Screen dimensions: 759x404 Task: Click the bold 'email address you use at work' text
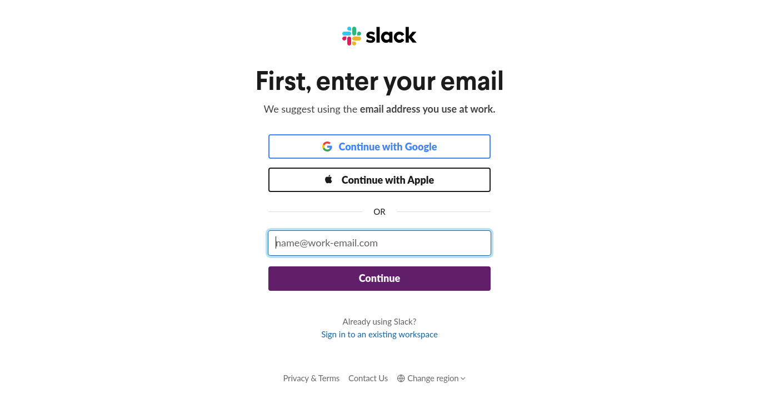[427, 109]
